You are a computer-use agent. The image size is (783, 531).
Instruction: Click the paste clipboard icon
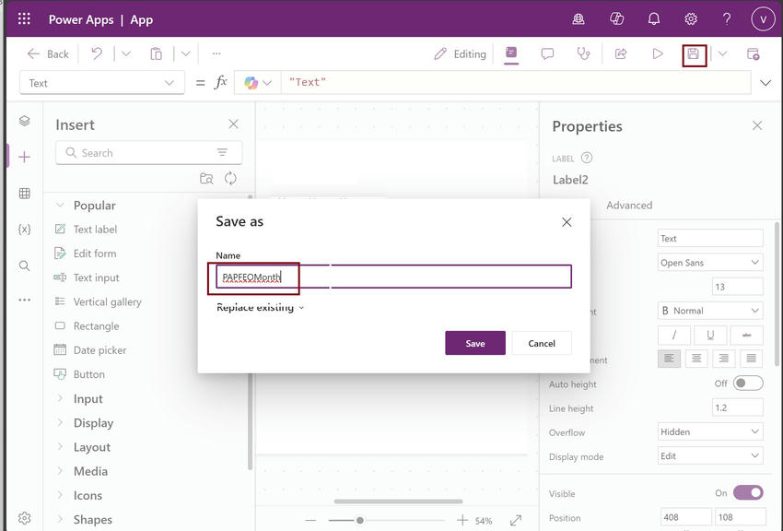(156, 53)
